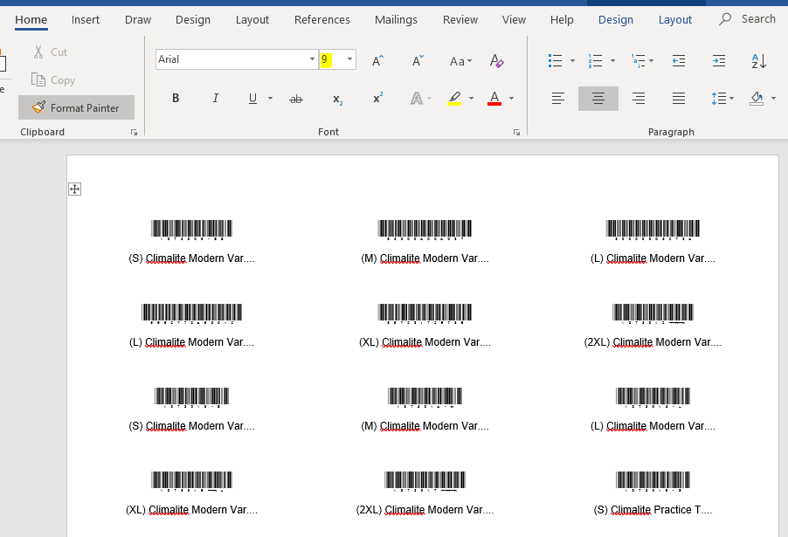Clear all formatting icon
788x537 pixels.
pyautogui.click(x=497, y=60)
